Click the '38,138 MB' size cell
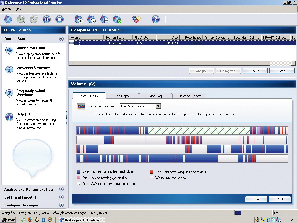Image resolution: width=298 pixels, height=223 pixels. pos(170,43)
